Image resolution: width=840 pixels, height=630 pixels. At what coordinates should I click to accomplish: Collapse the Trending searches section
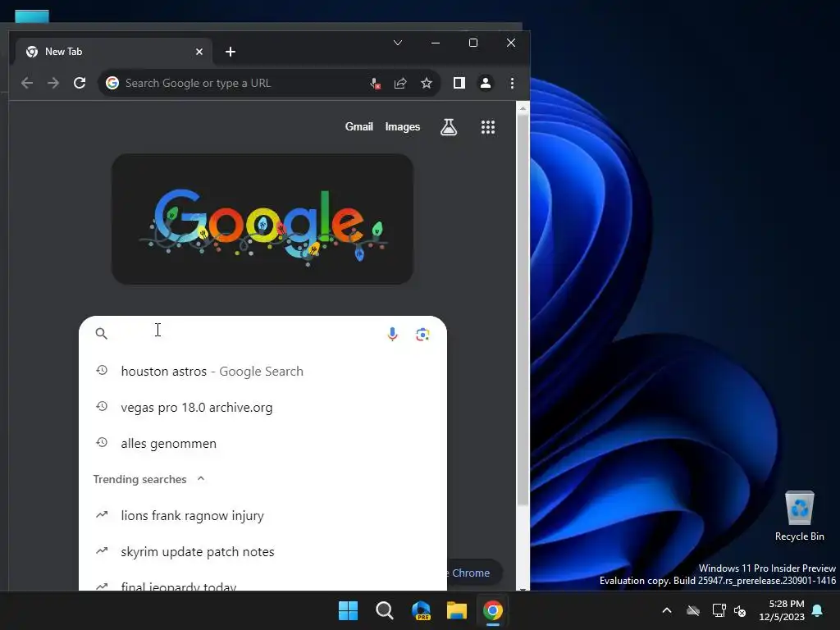click(201, 478)
